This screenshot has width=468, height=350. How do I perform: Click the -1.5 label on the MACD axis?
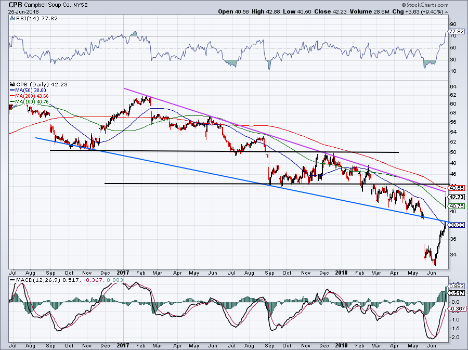455,329
